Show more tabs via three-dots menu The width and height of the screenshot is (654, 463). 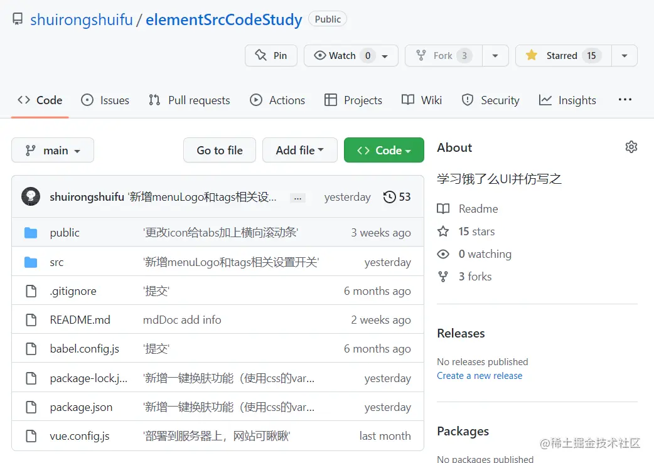(x=625, y=100)
